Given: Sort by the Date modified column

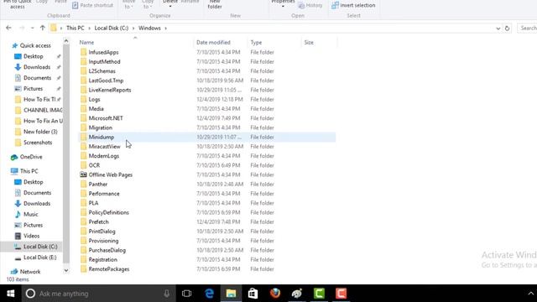Looking at the screenshot, I should (x=221, y=43).
